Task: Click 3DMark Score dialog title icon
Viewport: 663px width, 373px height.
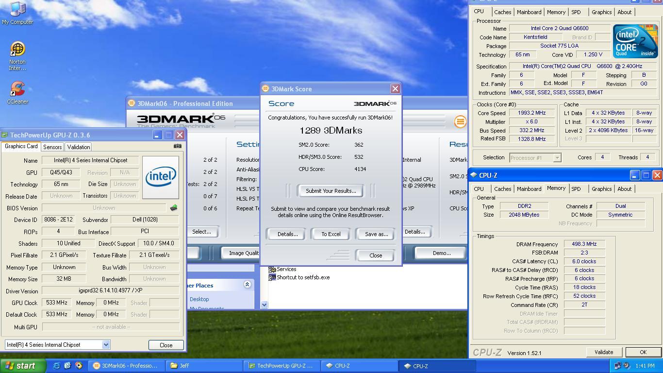Action: [x=265, y=88]
